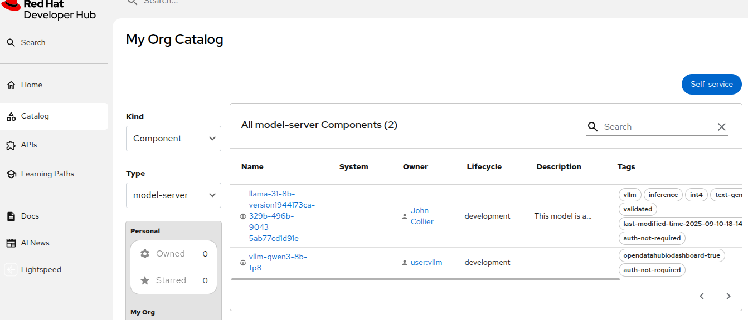
Task: Click the Catalog shapes icon in sidebar
Action: point(11,116)
